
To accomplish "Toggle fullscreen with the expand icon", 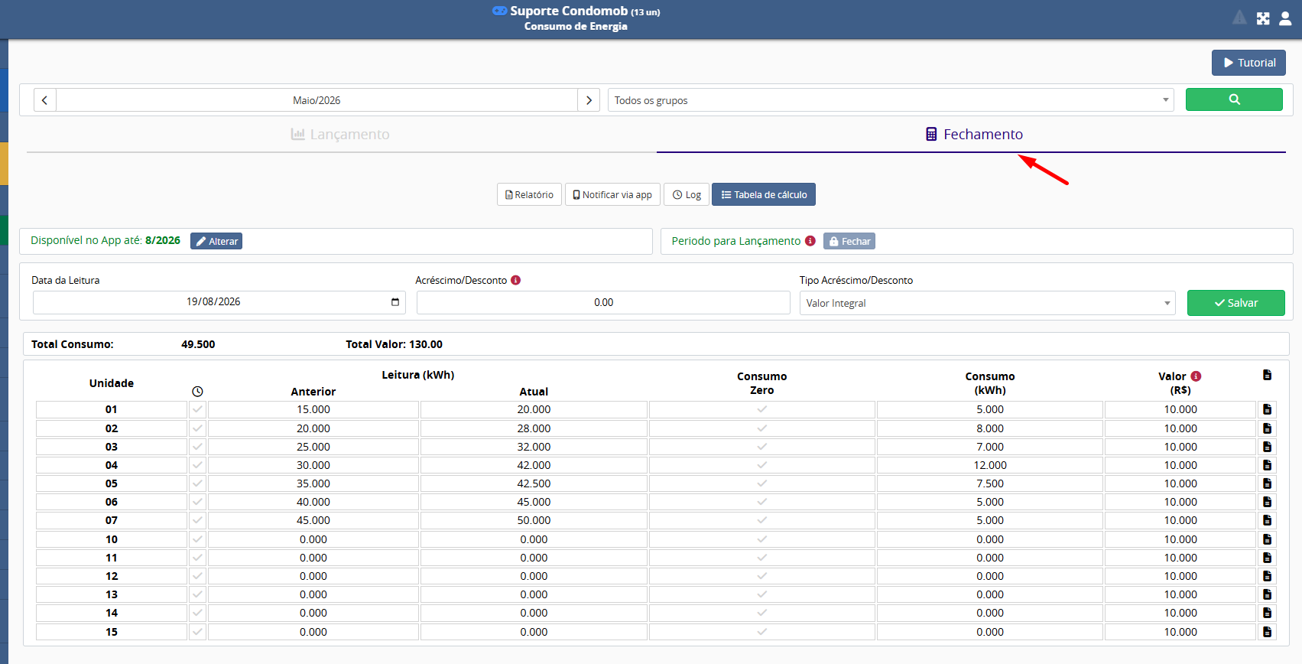I will (1263, 18).
